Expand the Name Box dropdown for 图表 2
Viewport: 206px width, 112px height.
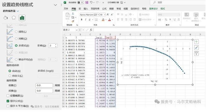77,30
